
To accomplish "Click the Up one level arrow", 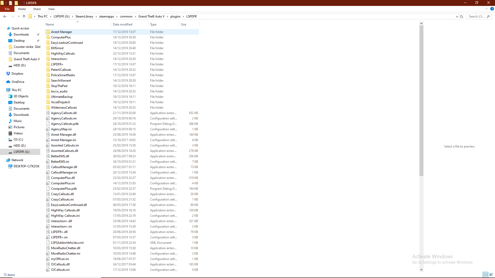I will 24,16.
